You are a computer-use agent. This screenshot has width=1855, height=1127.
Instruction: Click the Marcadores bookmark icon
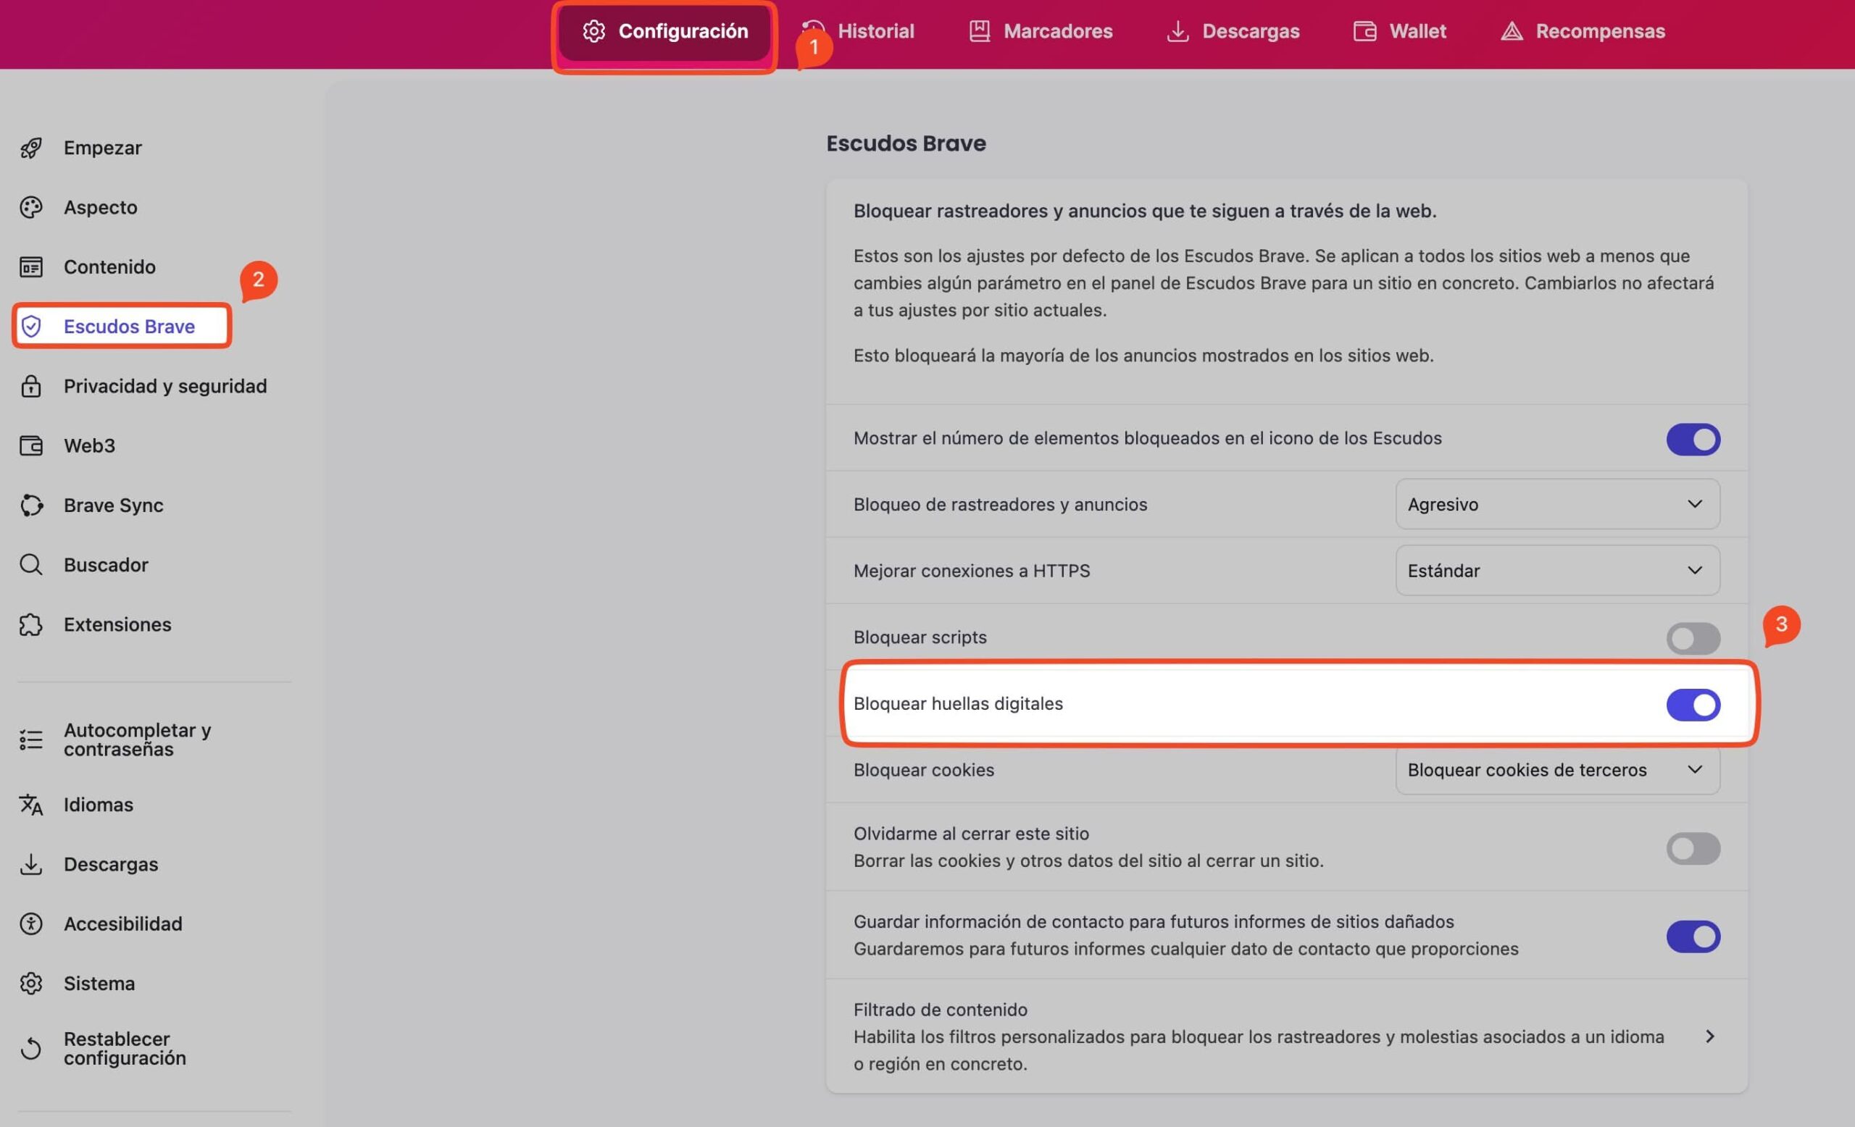click(x=979, y=31)
